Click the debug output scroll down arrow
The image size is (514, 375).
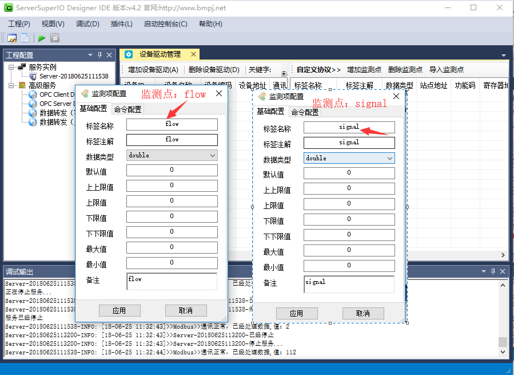(x=503, y=352)
